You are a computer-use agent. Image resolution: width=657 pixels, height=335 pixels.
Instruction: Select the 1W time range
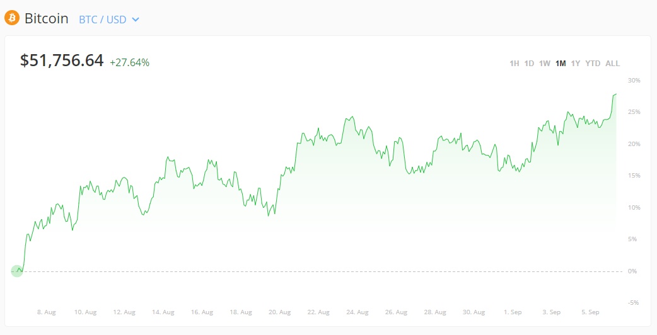[x=545, y=63]
